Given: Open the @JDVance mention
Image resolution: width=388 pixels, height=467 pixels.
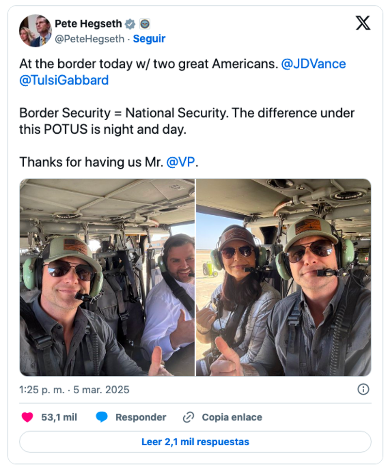Looking at the screenshot, I should tap(313, 64).
